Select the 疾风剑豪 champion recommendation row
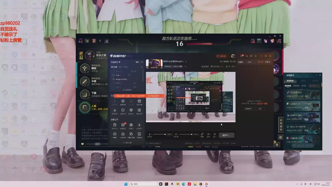Image resolution: width=332 pixels, height=187 pixels. [303, 94]
